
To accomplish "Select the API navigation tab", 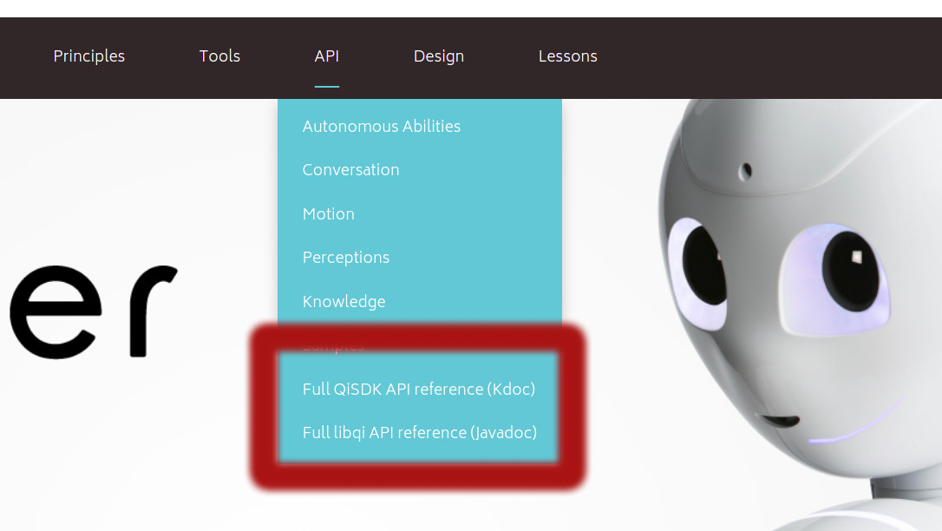I will [327, 56].
